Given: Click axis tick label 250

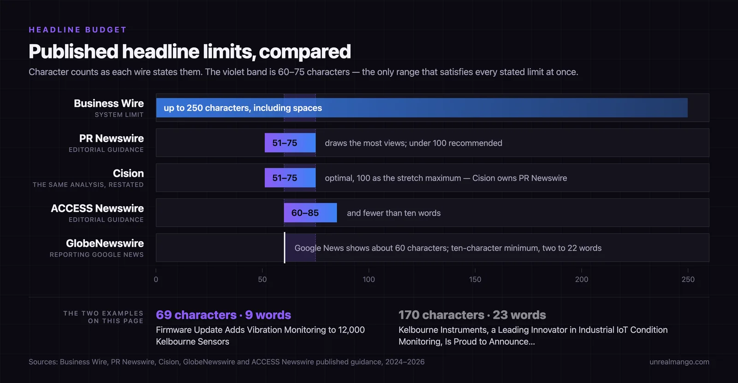Looking at the screenshot, I should (688, 279).
